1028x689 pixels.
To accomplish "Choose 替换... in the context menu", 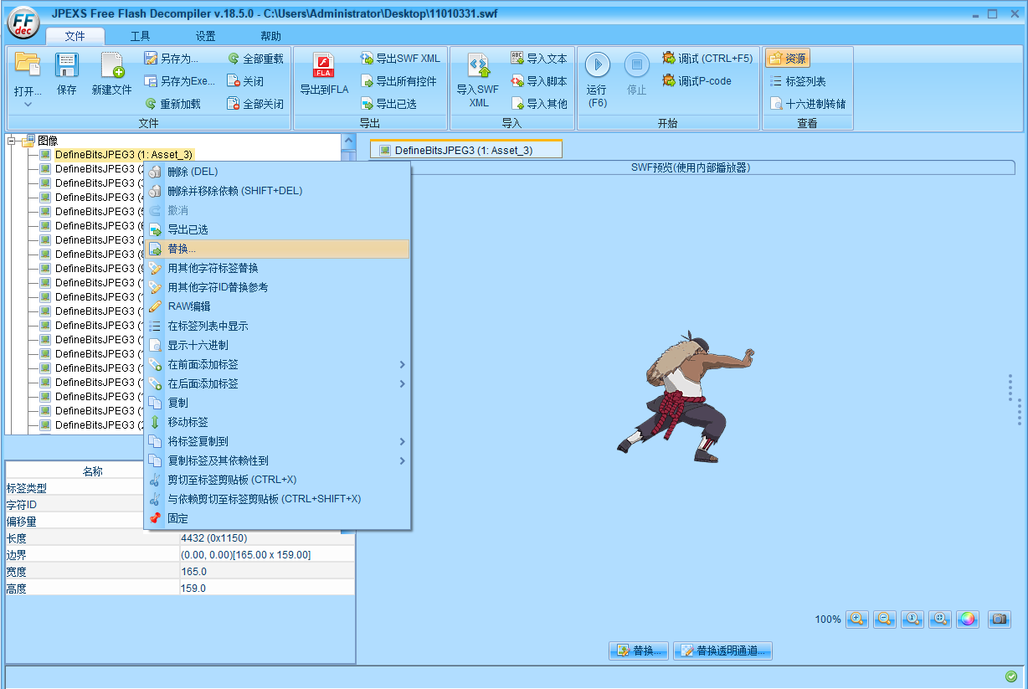I will click(277, 249).
